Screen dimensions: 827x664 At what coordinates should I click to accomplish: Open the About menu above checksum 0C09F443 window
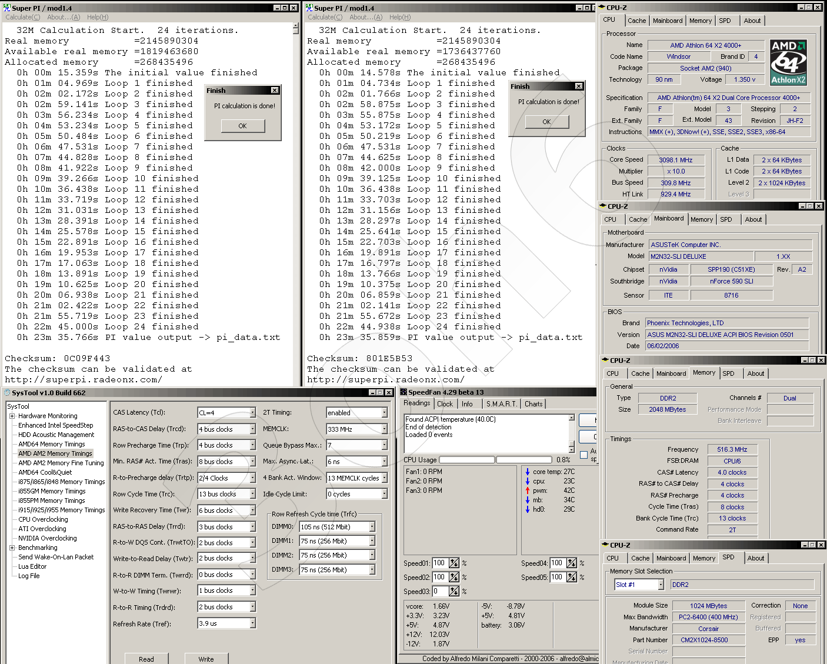(64, 17)
